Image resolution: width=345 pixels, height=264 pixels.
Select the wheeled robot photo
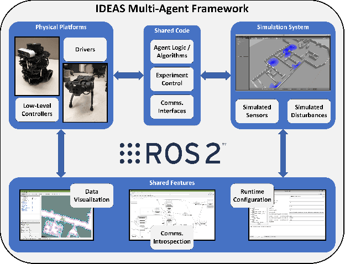(x=36, y=64)
